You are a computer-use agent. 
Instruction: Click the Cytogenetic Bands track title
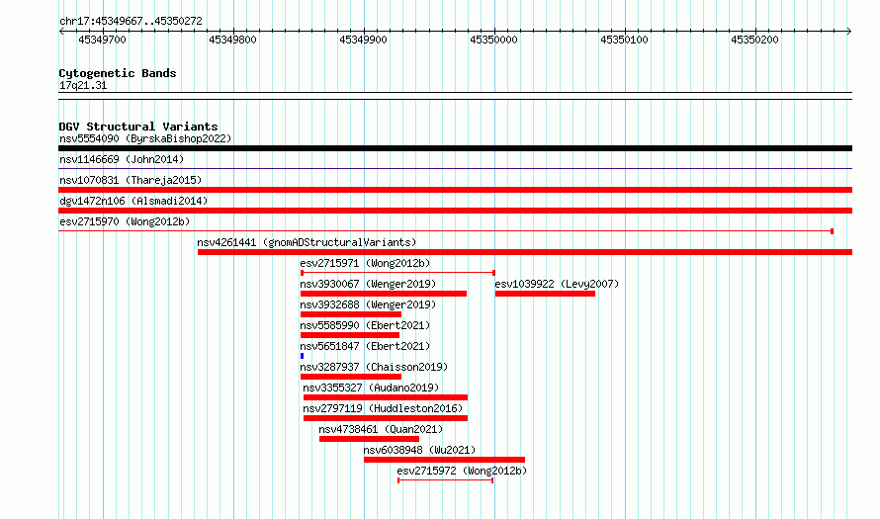point(118,73)
